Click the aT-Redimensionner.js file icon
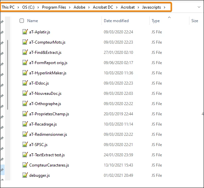This screenshot has width=204, height=188. [25, 134]
